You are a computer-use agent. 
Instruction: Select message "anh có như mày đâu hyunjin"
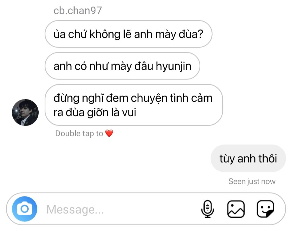pos(122,66)
